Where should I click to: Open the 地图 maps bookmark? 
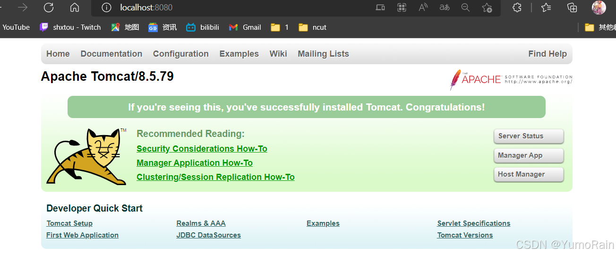125,27
